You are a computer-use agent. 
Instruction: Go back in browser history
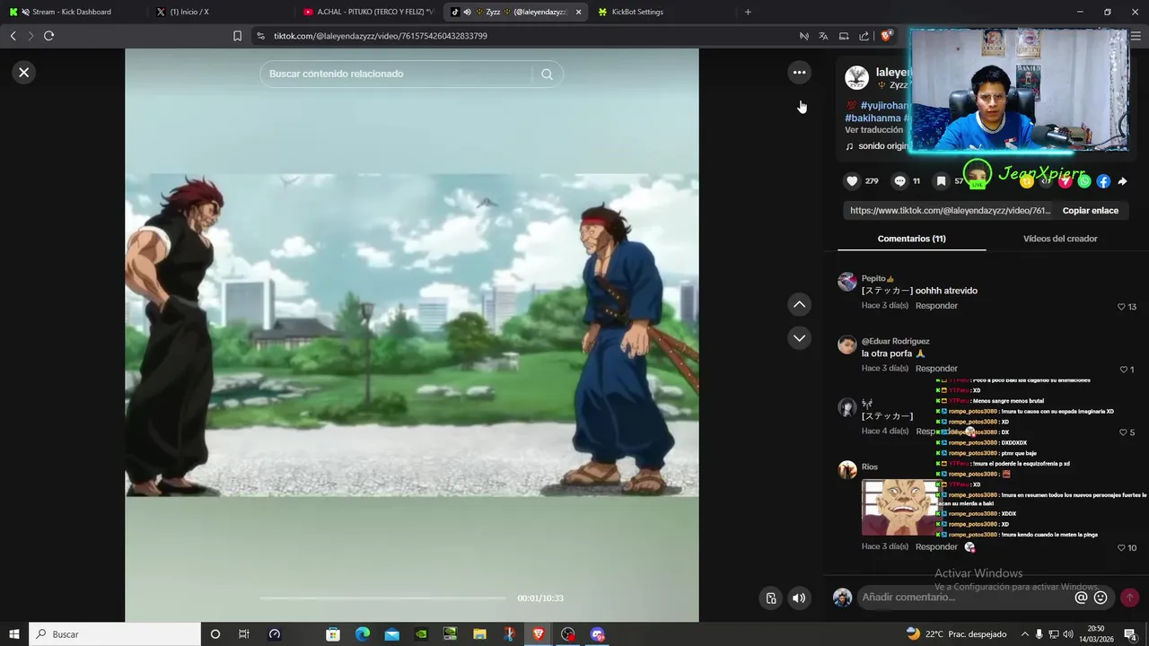tap(13, 36)
